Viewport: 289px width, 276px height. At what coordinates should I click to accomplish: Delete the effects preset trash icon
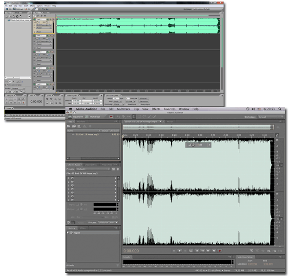tap(118, 169)
